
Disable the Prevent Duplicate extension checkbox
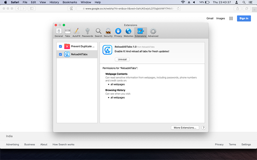click(60, 47)
